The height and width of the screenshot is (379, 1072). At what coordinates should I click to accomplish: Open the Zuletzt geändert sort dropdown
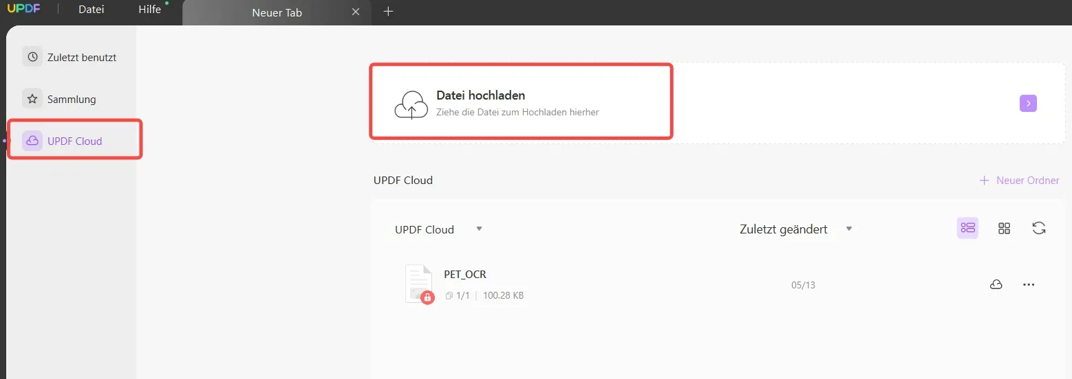point(796,229)
